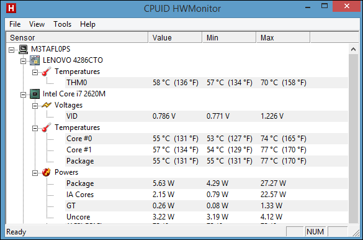This screenshot has width=363, height=240.
Task: Collapse the LENOVO 4286CTO node
Action: pyautogui.click(x=23, y=61)
